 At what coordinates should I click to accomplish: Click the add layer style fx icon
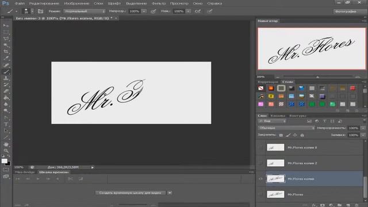[315, 205]
